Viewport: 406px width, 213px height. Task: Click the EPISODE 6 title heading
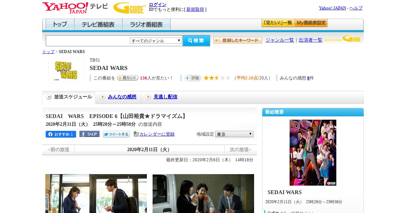point(116,116)
